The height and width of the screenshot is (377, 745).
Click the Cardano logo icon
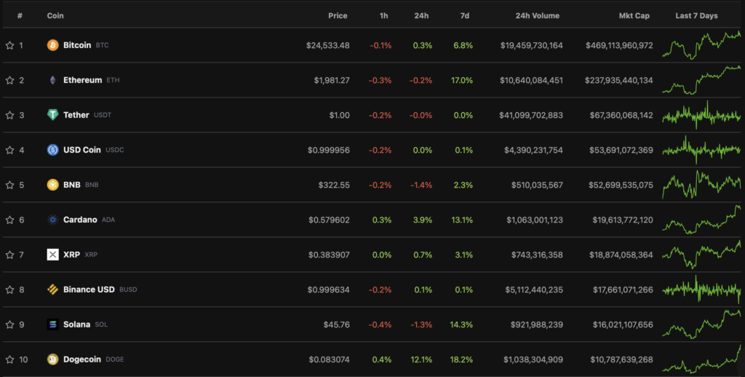(52, 220)
